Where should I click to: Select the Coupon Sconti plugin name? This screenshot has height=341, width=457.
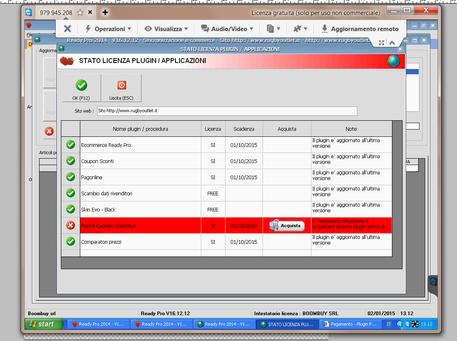97,161
